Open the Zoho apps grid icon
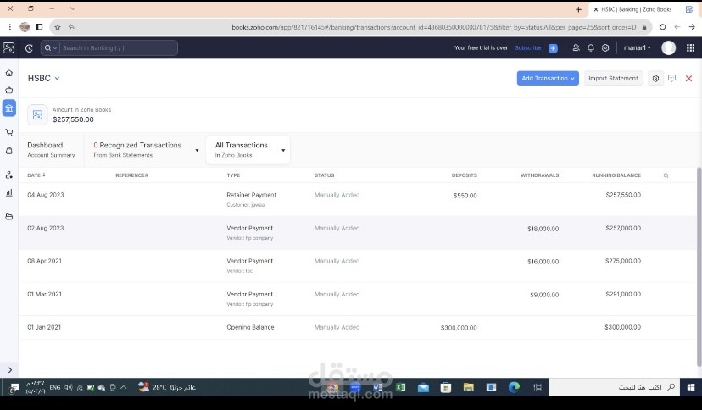Image resolution: width=702 pixels, height=410 pixels. coord(690,47)
